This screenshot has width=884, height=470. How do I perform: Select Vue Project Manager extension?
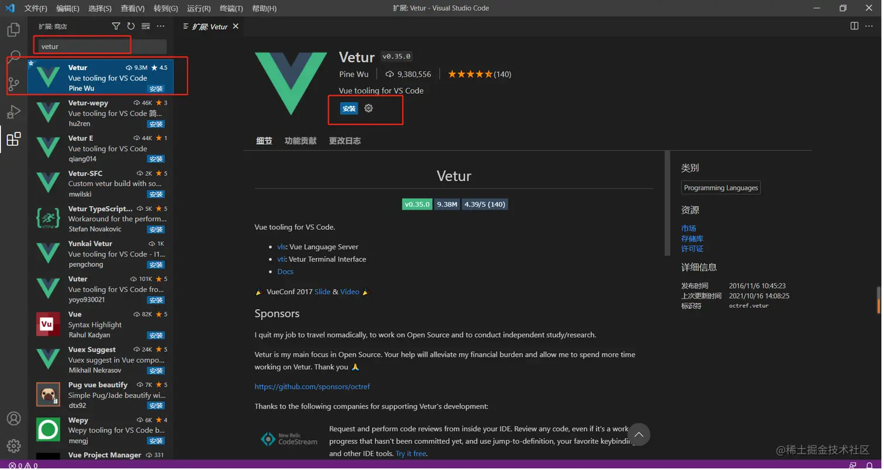101,454
